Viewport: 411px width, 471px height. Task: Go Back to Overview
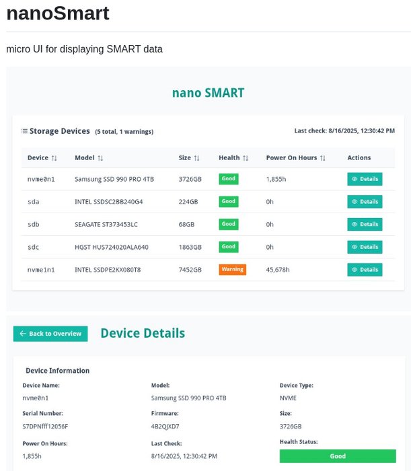(50, 334)
